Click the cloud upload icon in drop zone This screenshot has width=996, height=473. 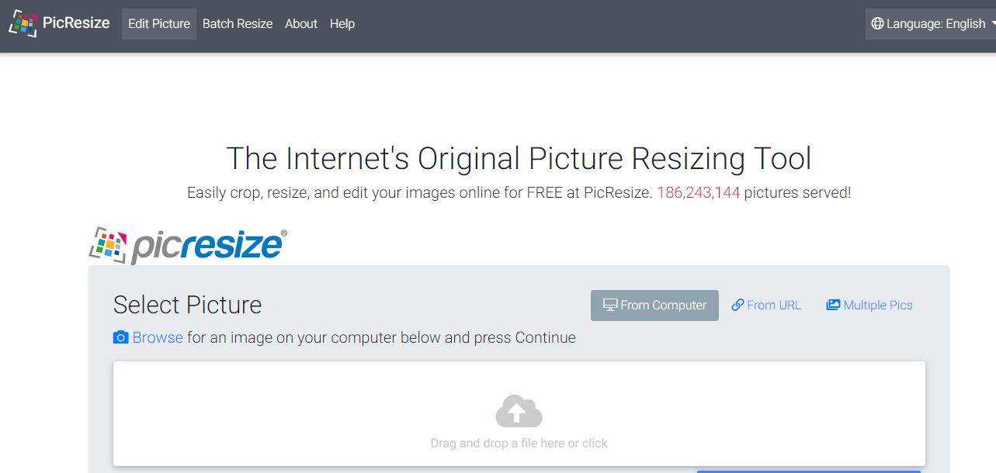point(519,411)
